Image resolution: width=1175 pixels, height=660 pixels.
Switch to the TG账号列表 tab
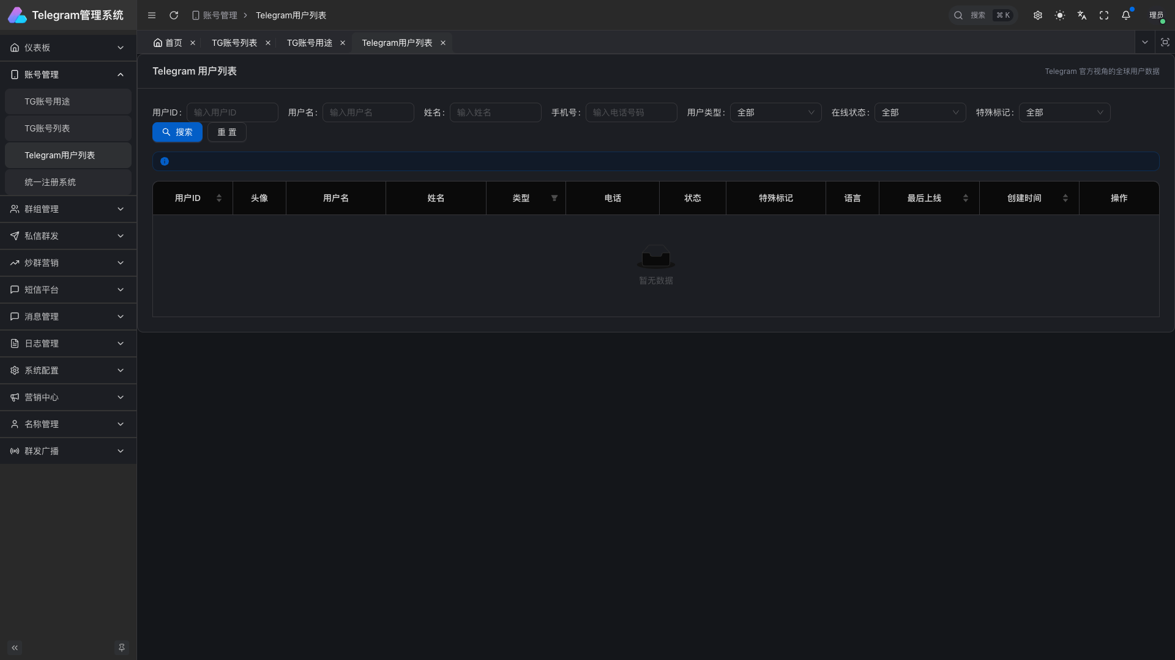coord(234,43)
